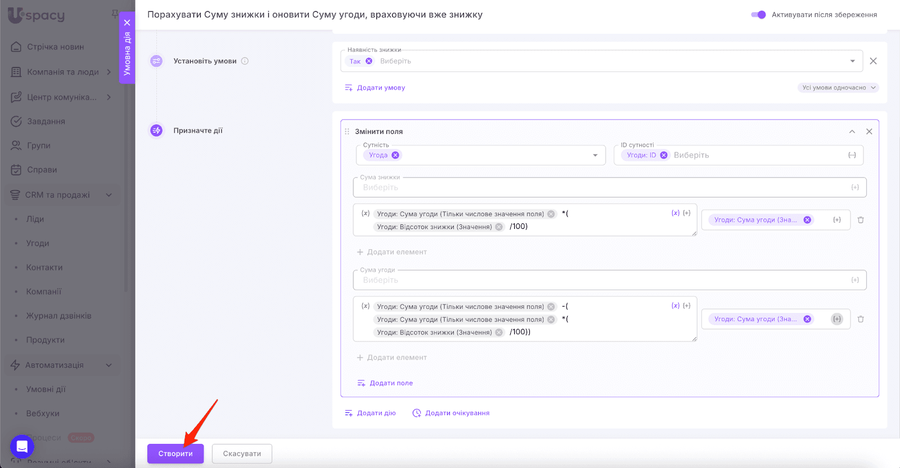This screenshot has height=468, width=900.
Task: Toggle 'Активувати після збереження' switch
Action: click(758, 15)
